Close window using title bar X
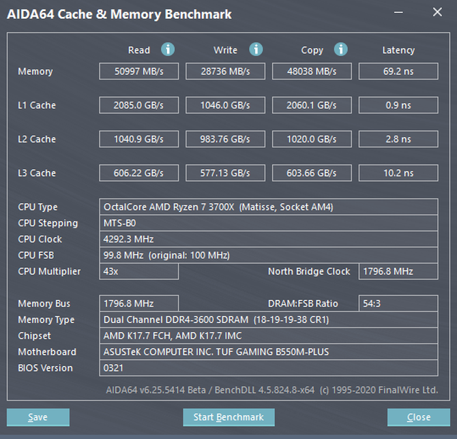This screenshot has height=439, width=457. (437, 13)
